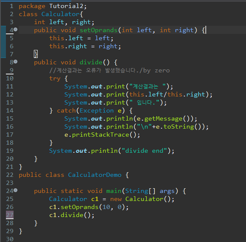This screenshot has width=246, height=242.
Task: Click the 'static' keyword on line 24
Action: pos(72,191)
